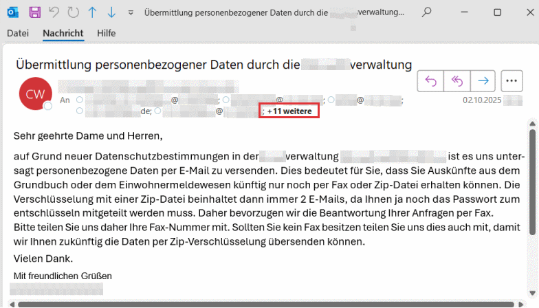The image size is (539, 308).
Task: Click the CW sender avatar
Action: [x=35, y=93]
